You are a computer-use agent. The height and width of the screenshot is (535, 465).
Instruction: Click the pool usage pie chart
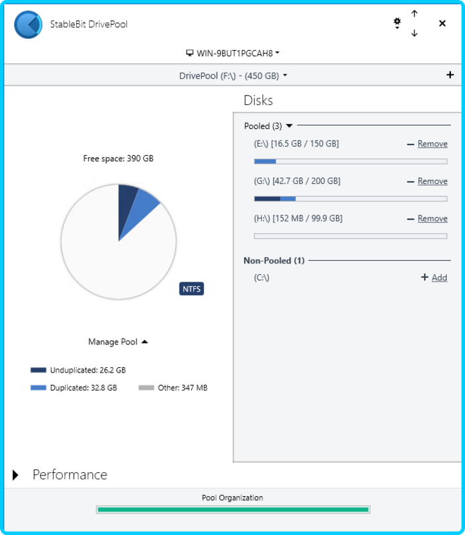pyautogui.click(x=118, y=242)
